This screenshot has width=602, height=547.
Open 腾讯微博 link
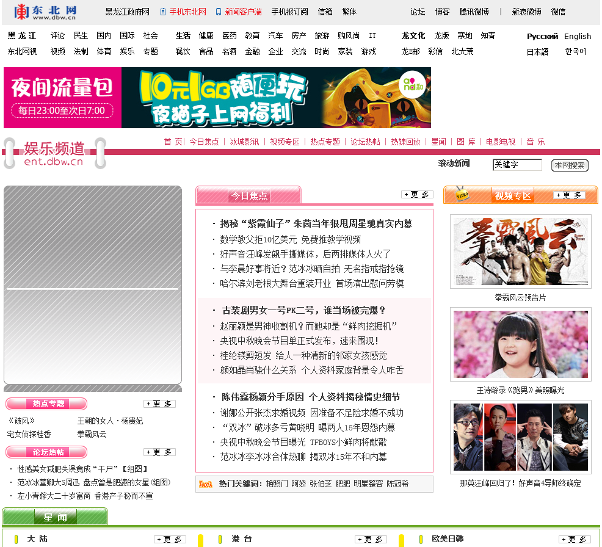point(474,12)
